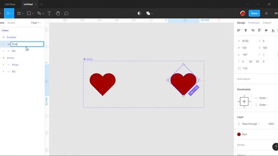Select the Move tool
This screenshot has width=278, height=156.
pyautogui.click(x=8, y=13)
